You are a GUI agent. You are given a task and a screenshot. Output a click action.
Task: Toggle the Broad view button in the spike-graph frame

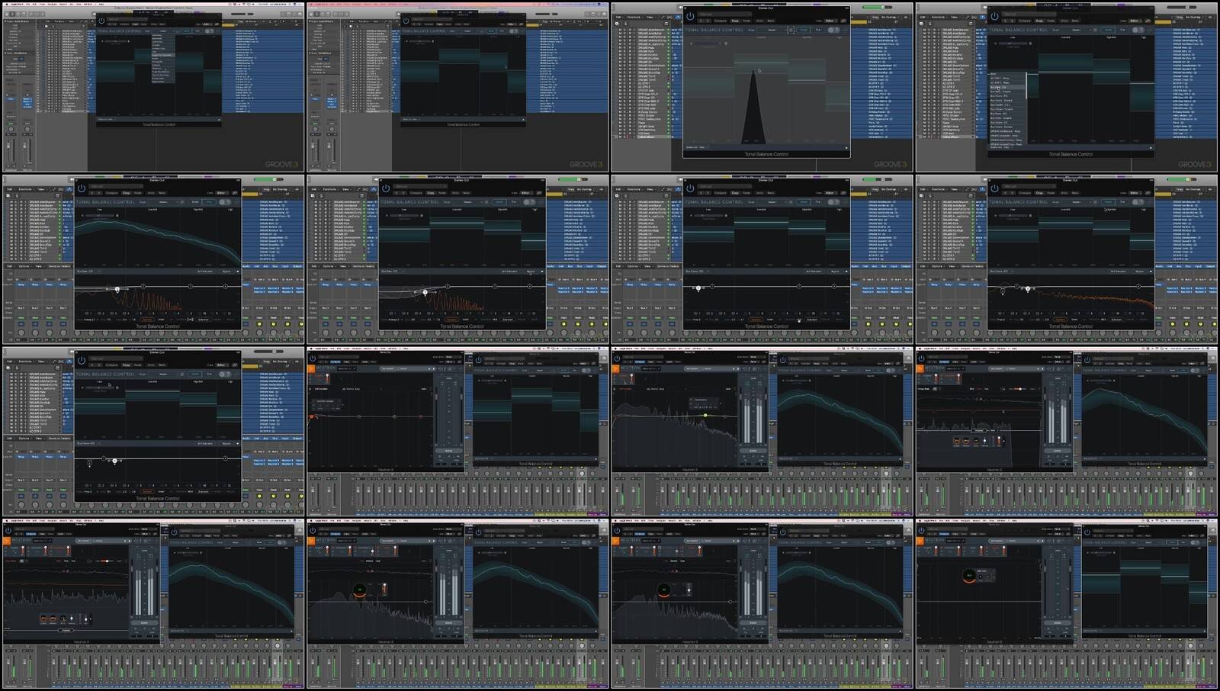(x=804, y=30)
